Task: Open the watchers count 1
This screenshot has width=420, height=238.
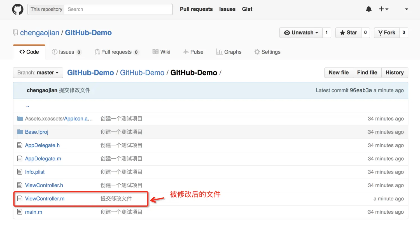Action: 327,33
